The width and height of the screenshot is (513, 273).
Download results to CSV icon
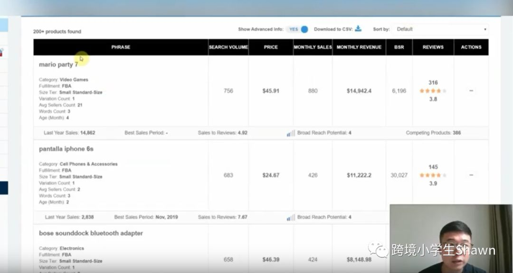click(x=358, y=29)
